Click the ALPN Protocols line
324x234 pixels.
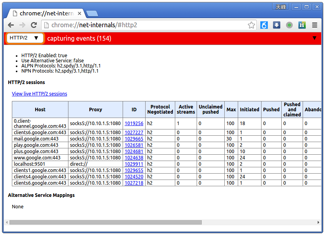[x=61, y=66]
